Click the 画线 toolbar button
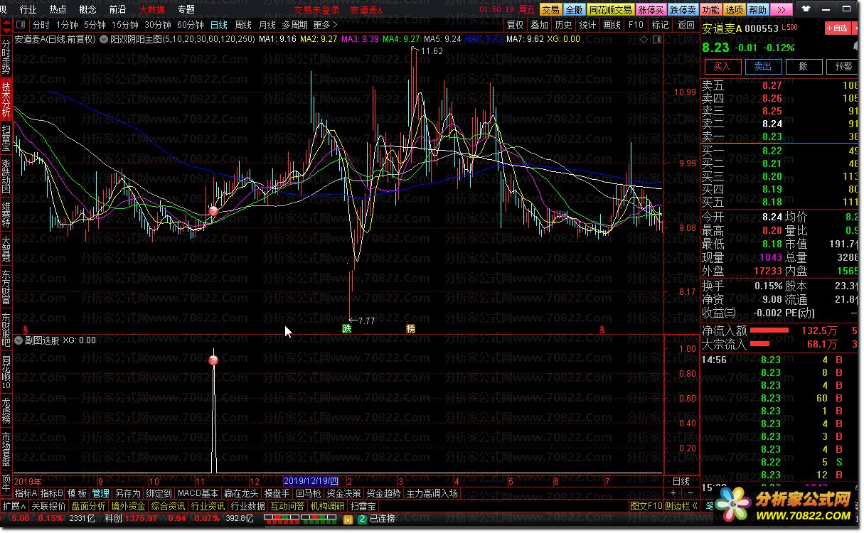Screen dimensions: 864x533 pyautogui.click(x=612, y=25)
